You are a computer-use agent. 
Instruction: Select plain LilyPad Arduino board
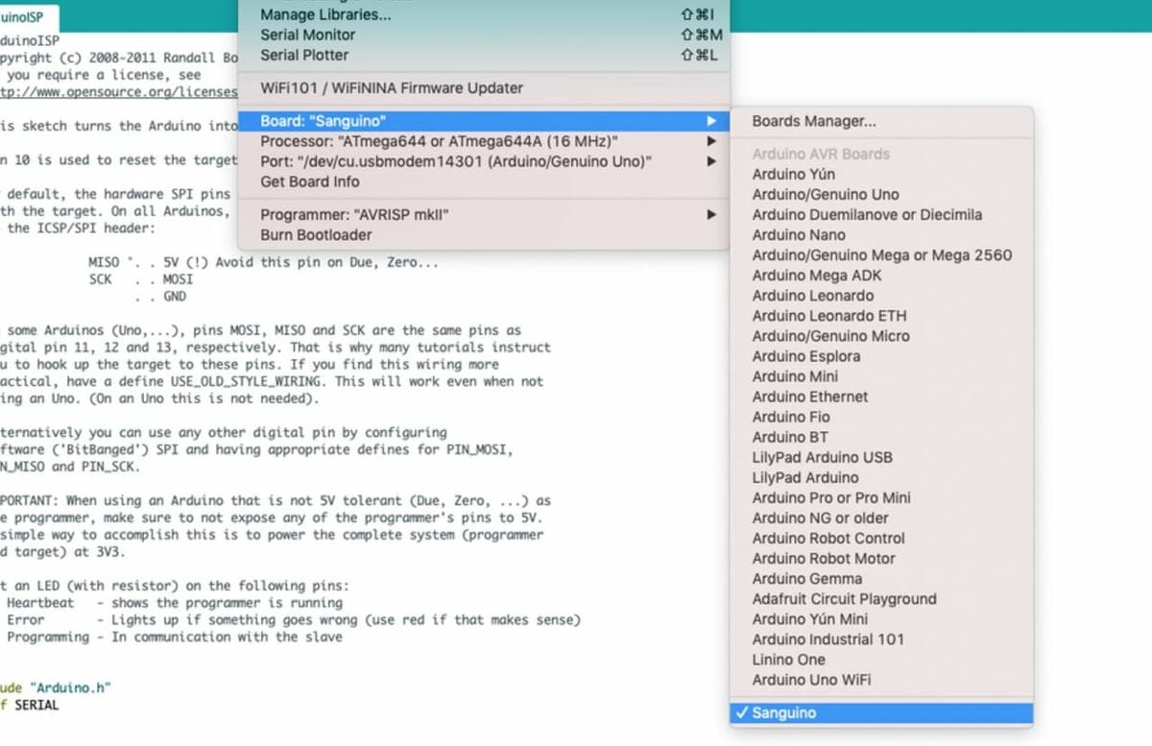click(881, 476)
